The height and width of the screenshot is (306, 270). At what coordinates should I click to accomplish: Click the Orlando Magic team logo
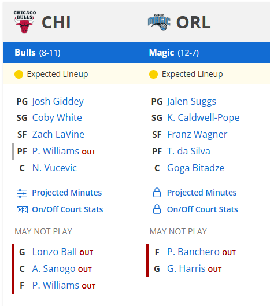click(x=159, y=22)
